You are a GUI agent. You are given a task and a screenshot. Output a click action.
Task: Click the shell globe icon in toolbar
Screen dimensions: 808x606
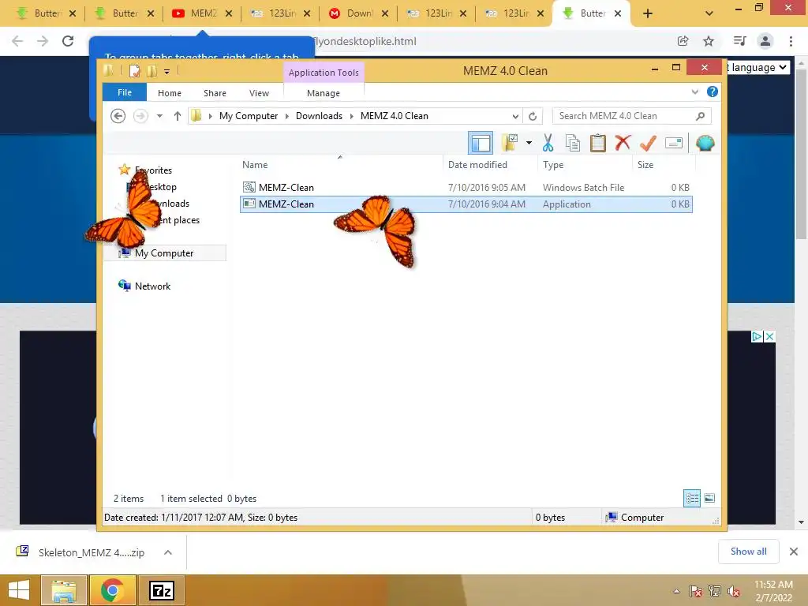(705, 144)
